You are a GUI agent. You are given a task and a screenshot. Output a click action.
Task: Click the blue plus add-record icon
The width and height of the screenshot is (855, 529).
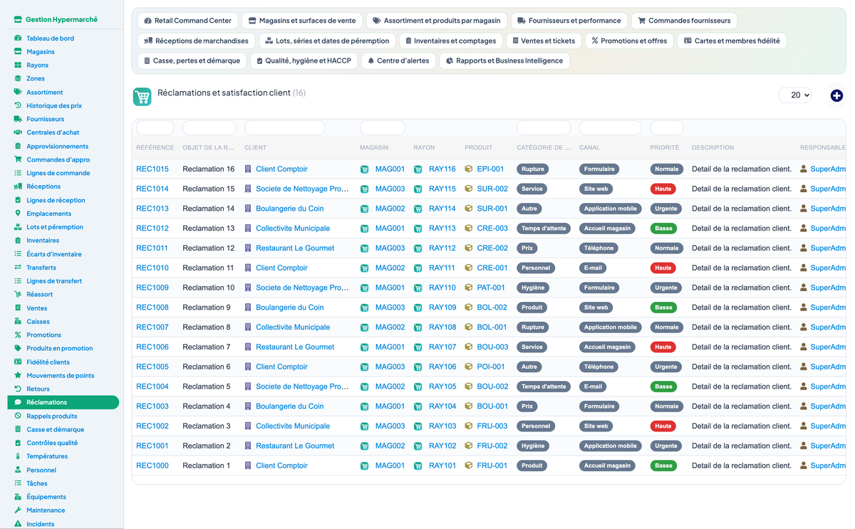tap(836, 95)
